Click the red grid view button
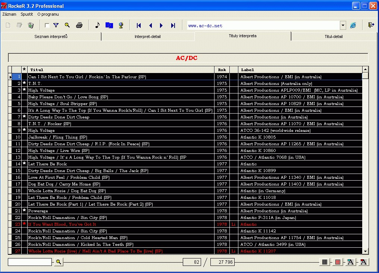The width and height of the screenshot is (379, 273). tap(338, 262)
